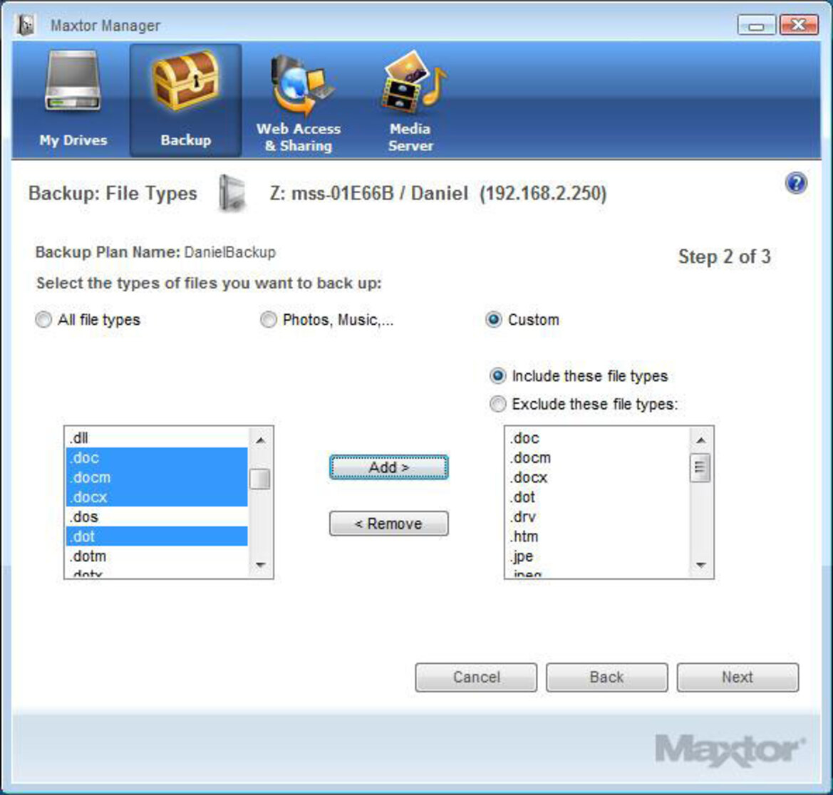This screenshot has height=795, width=833.
Task: Open the Media Server icon
Action: [413, 83]
